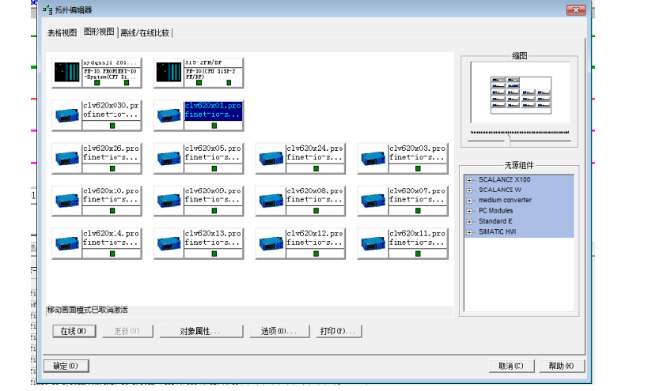Click the 选项 options button
Viewport: 648px width, 391px height.
coord(279,331)
